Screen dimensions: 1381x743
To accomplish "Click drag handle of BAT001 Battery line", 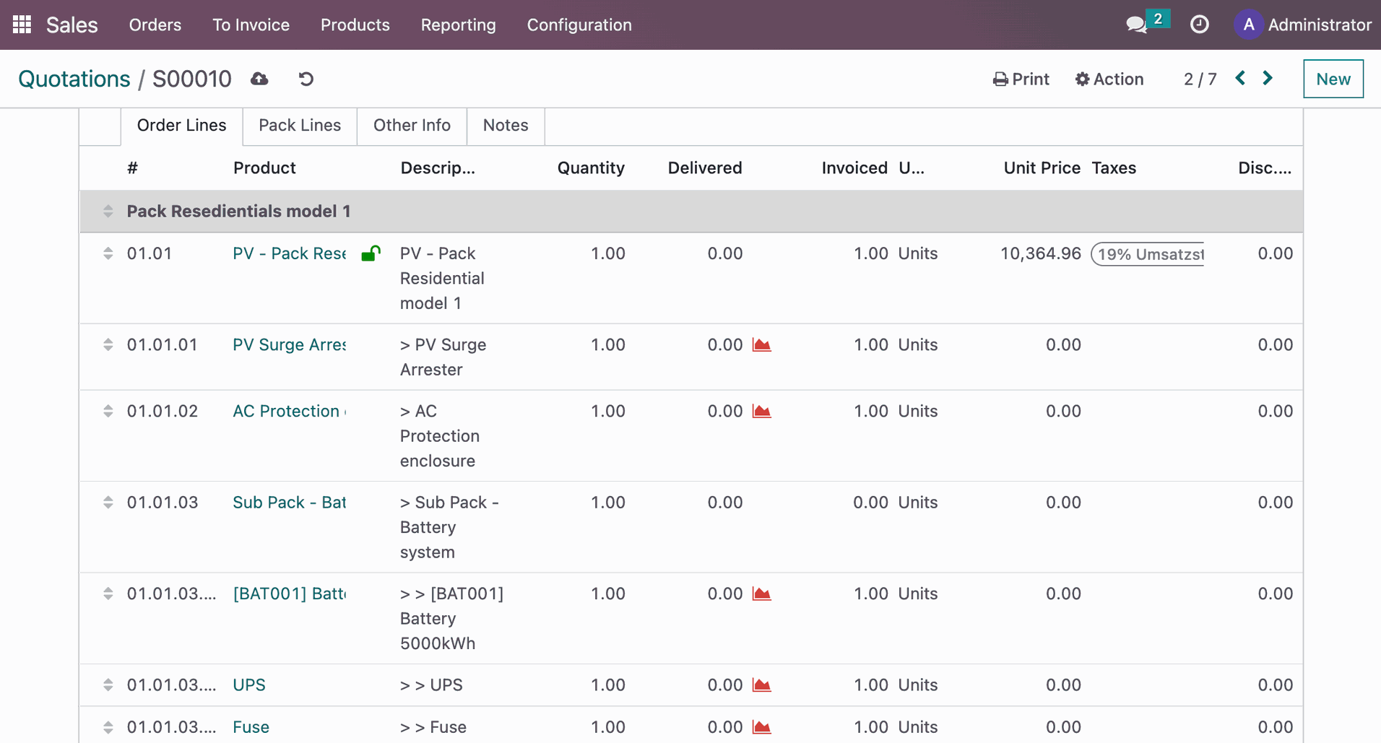I will pyautogui.click(x=108, y=594).
